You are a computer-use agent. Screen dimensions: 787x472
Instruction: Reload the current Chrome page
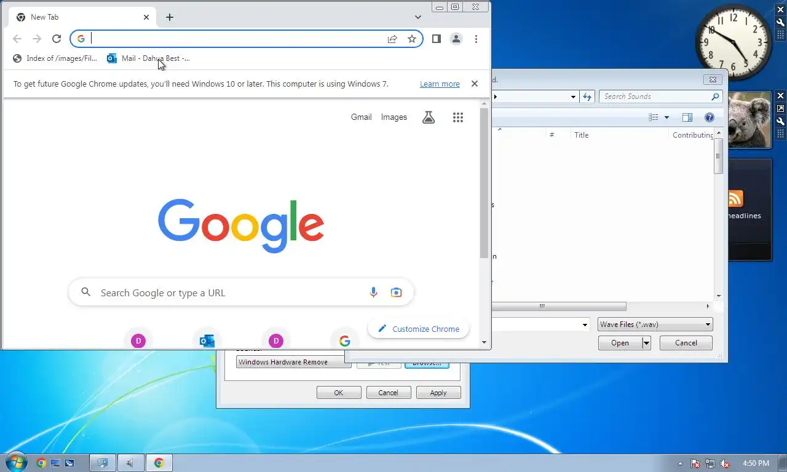point(57,39)
